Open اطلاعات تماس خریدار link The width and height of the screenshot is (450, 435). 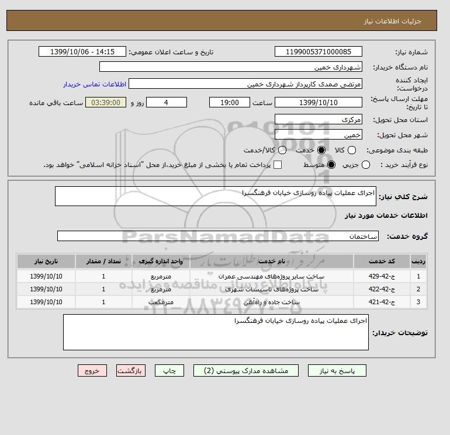[x=95, y=84]
